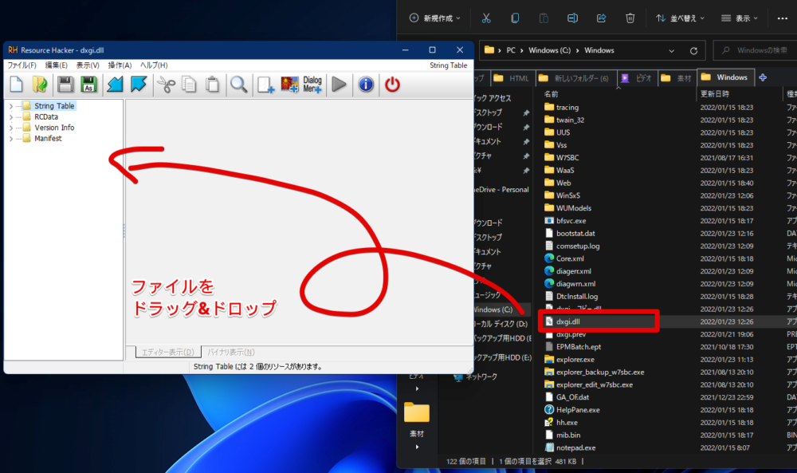Sort by the 更新日時 column header
This screenshot has width=797, height=473.
pos(715,94)
